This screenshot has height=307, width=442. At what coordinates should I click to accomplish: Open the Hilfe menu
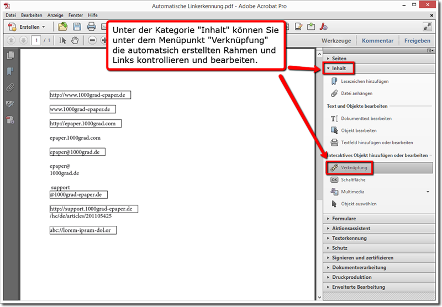[93, 15]
